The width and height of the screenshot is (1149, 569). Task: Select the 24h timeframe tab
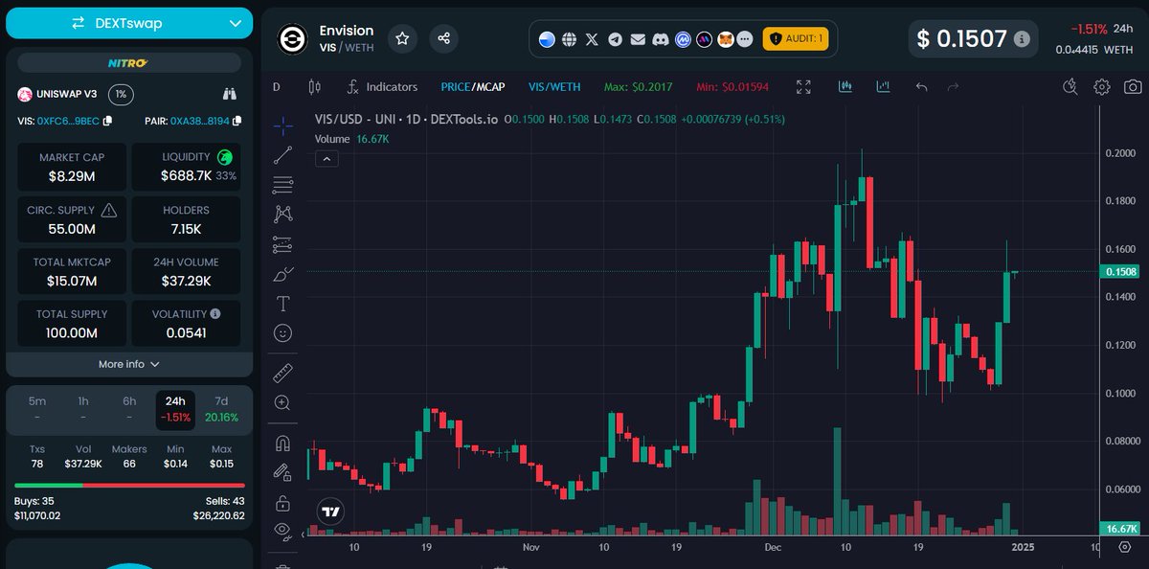[x=175, y=409]
